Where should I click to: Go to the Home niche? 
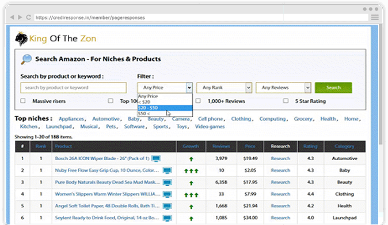tap(351, 119)
